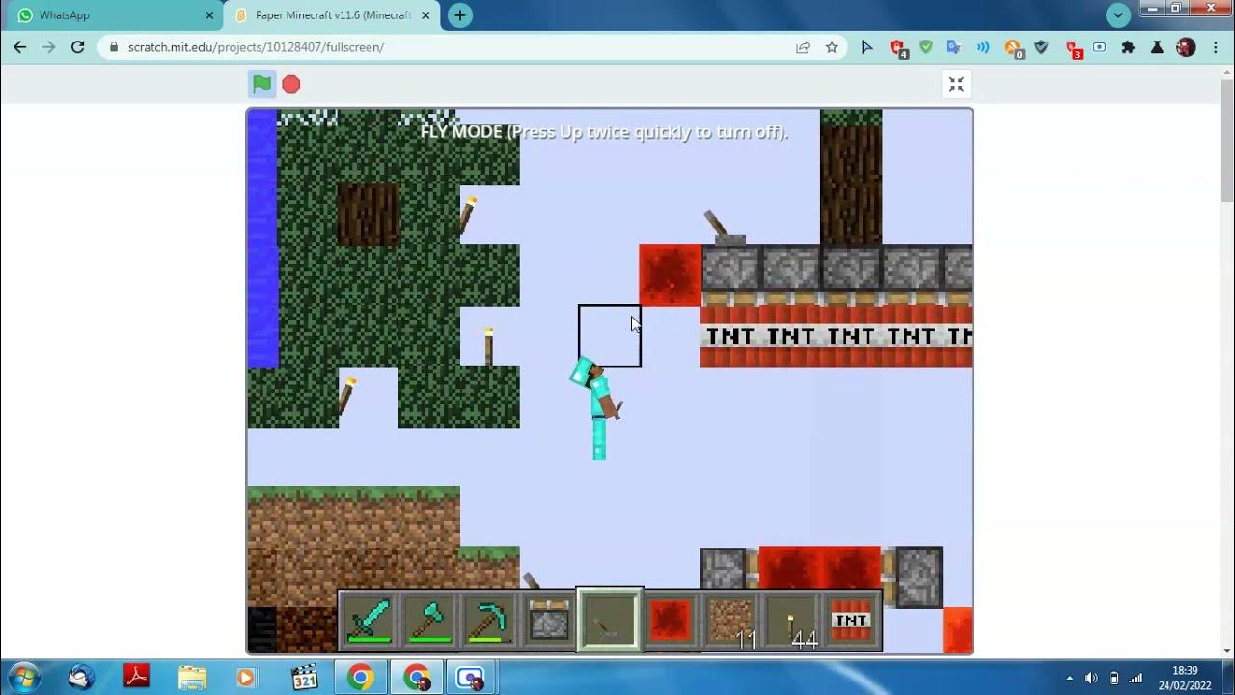Click the redstone block beside the lever

point(670,275)
